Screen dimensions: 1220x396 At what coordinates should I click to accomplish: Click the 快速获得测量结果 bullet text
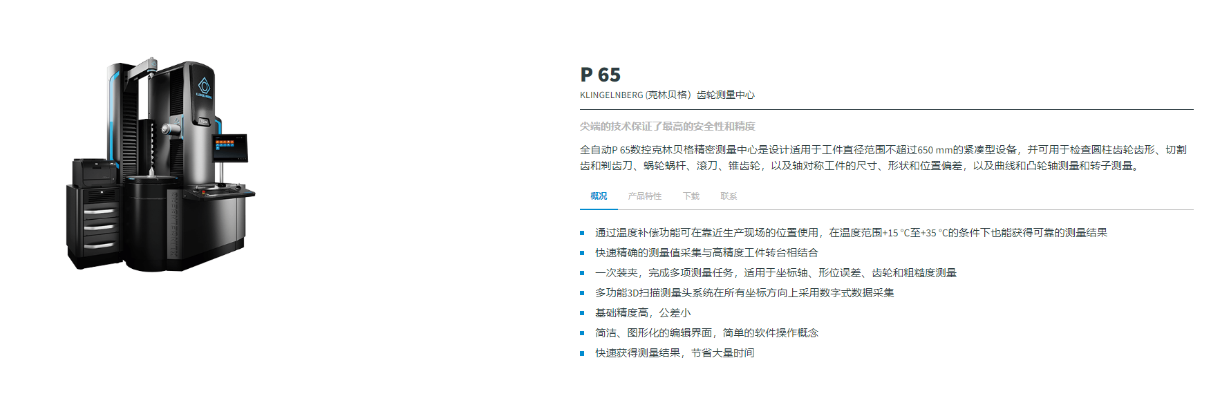[x=675, y=353]
